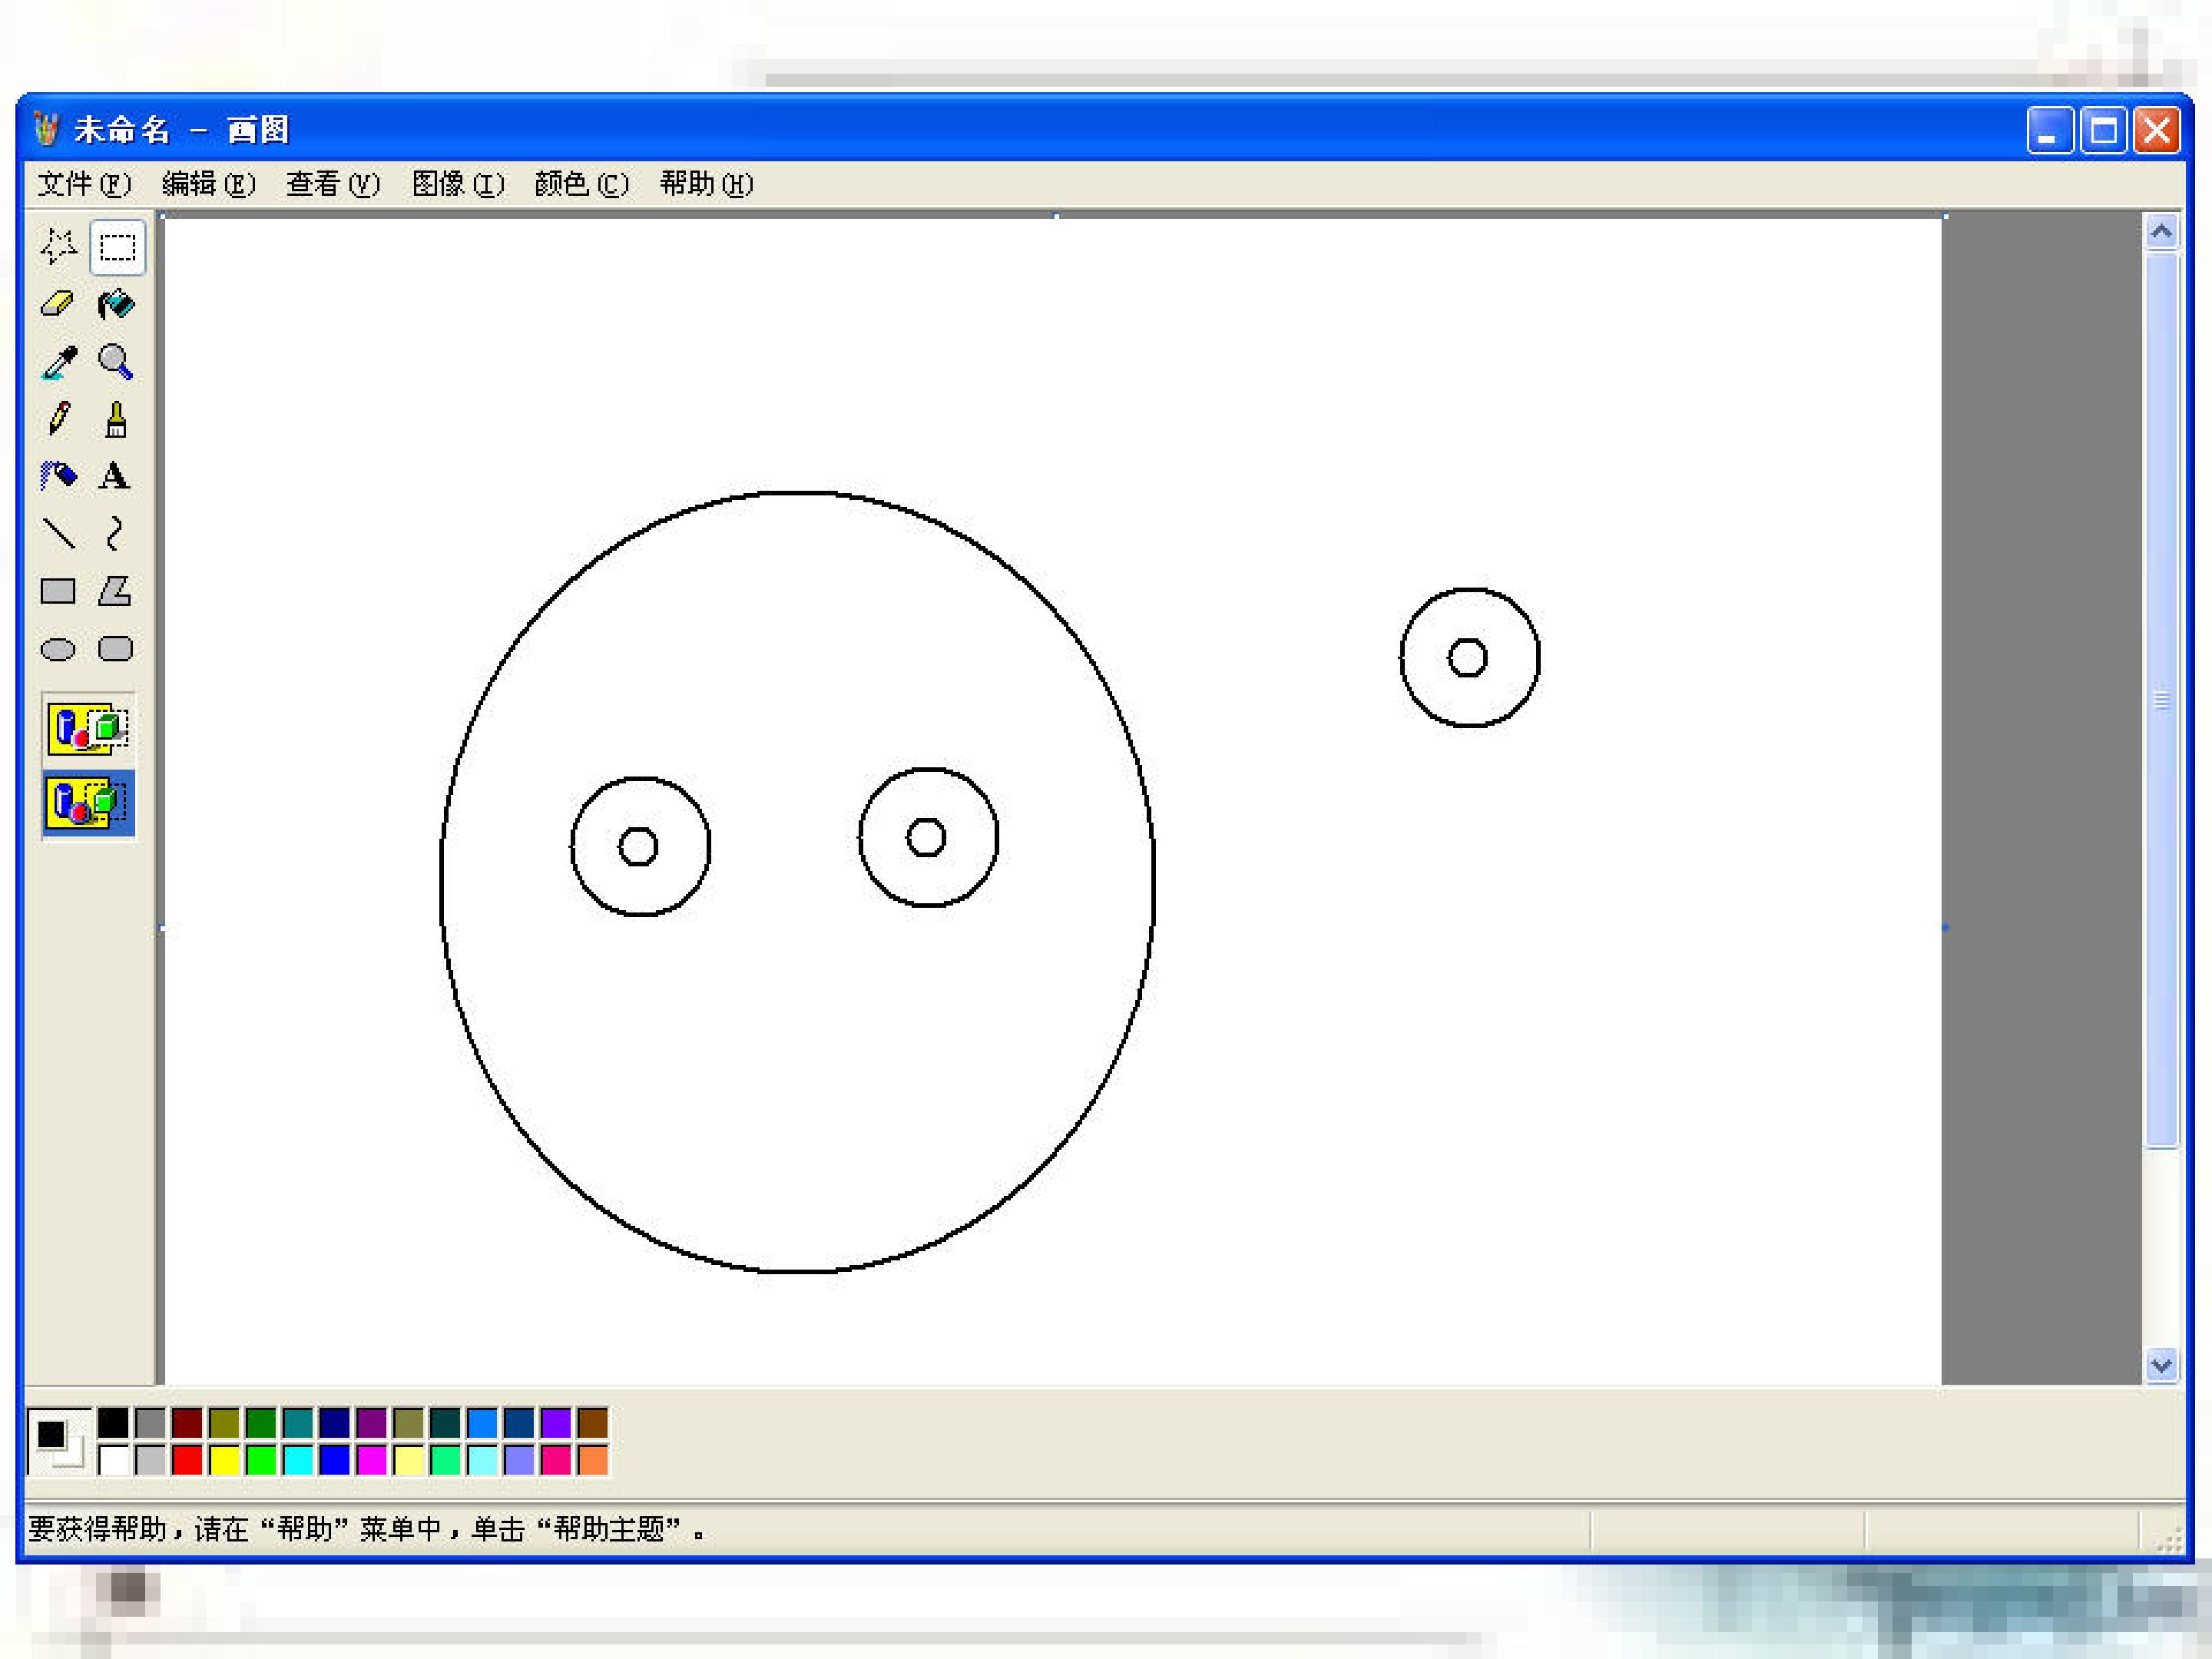Viewport: 2212px width, 1659px height.
Task: Open the 文件(F) menu
Action: pos(84,184)
